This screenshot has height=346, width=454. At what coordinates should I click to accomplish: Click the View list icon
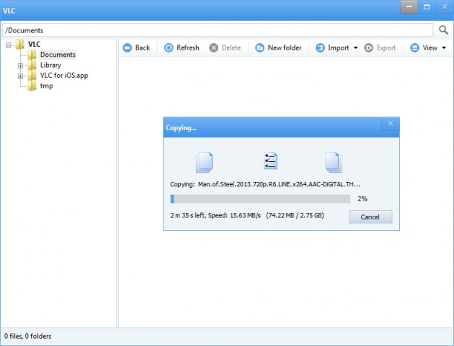click(414, 47)
